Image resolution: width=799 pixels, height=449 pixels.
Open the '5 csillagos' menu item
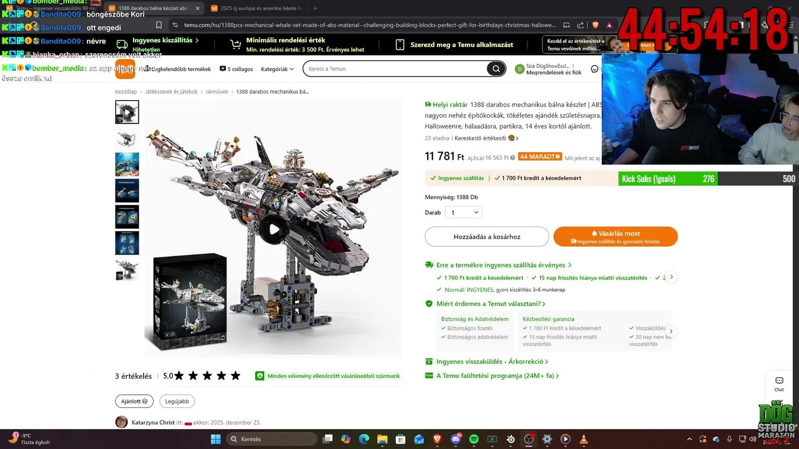coord(236,69)
